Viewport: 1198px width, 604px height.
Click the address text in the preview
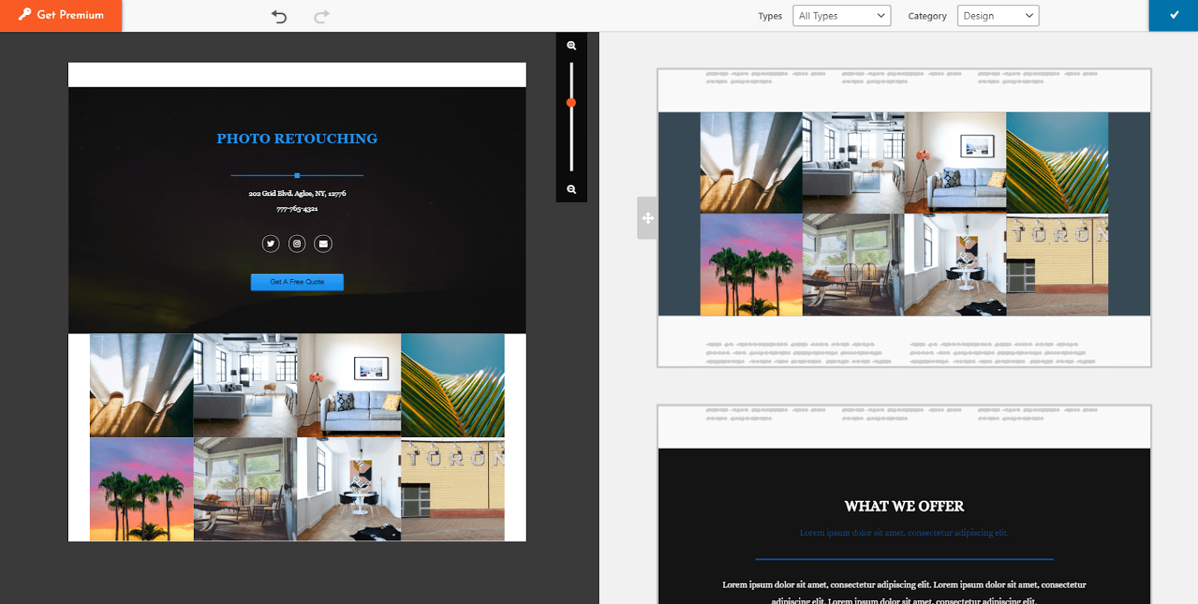(x=297, y=193)
